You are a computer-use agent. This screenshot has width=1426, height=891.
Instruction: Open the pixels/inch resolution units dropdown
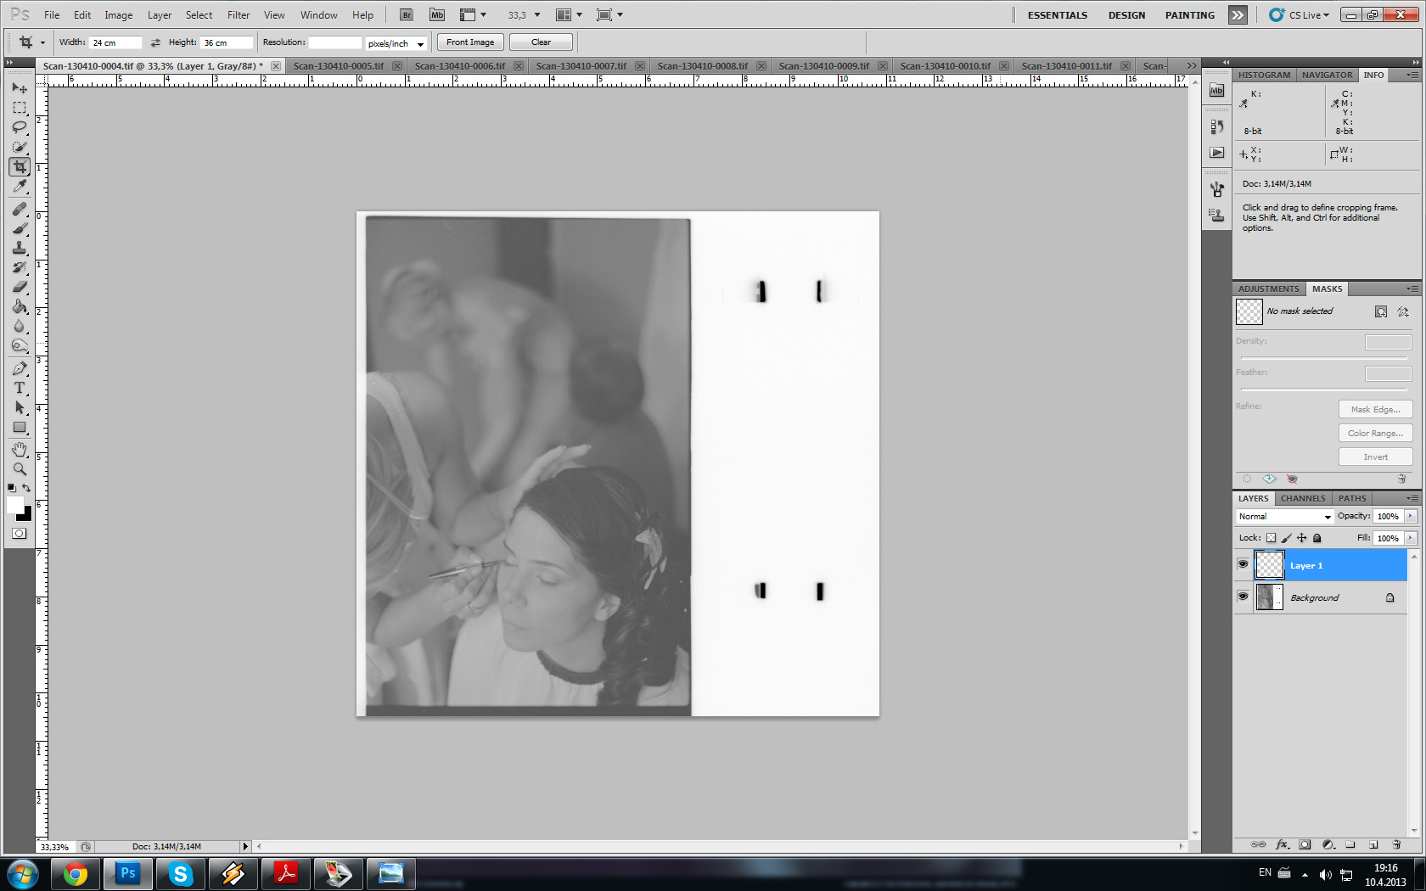pos(396,43)
